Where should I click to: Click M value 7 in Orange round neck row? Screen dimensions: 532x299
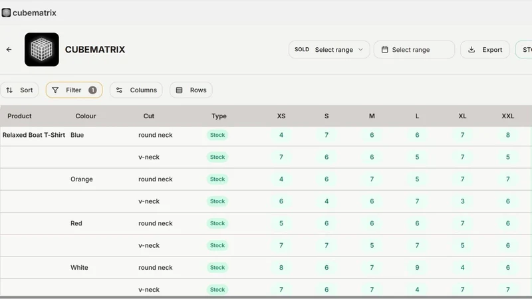(x=372, y=179)
